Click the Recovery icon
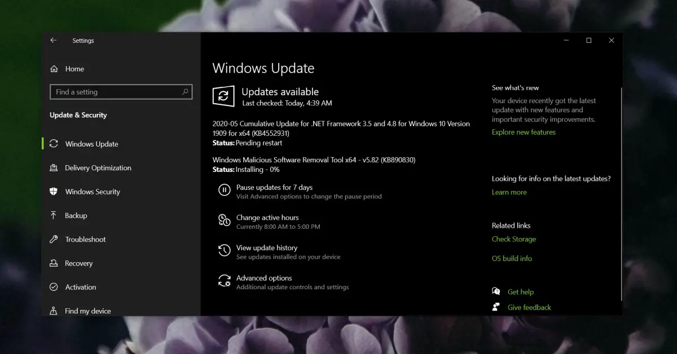The height and width of the screenshot is (354, 677). pyautogui.click(x=54, y=263)
